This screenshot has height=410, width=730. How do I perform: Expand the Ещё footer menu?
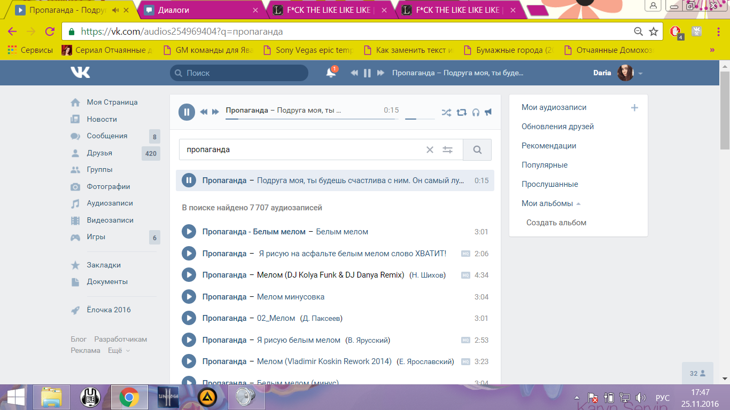pos(119,350)
